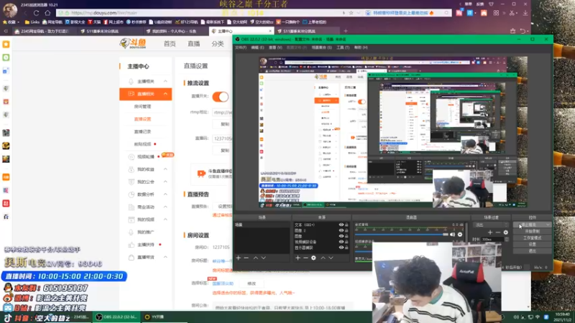This screenshot has height=323, width=575.
Task: Open OBS 编辑(E) menu
Action: point(257,47)
